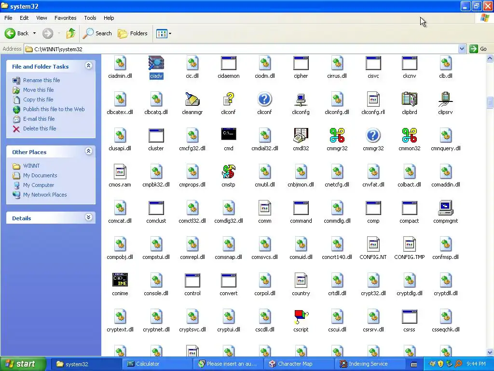
Task: Open the Address bar dropdown
Action: pyautogui.click(x=462, y=49)
